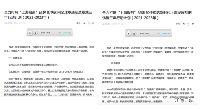200x109 pixels.
Task: Click "一、总体要求" heading on left page
Action: pos(15,58)
